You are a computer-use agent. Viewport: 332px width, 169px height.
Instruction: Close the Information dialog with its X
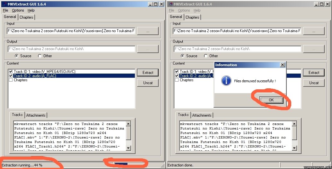pyautogui.click(x=283, y=65)
